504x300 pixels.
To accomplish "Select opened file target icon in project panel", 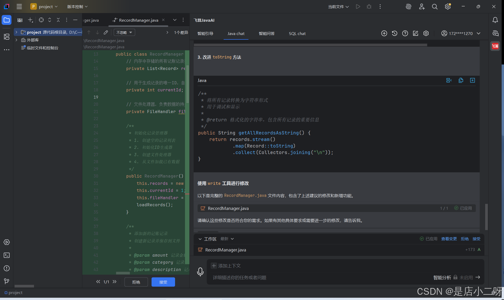I will point(41,20).
